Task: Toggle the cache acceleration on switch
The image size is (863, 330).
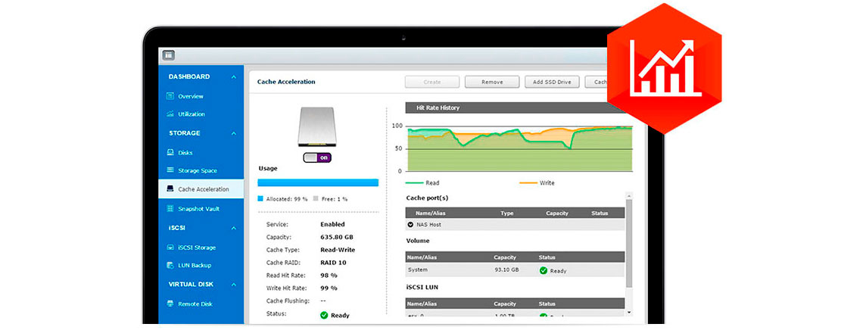Action: [317, 157]
